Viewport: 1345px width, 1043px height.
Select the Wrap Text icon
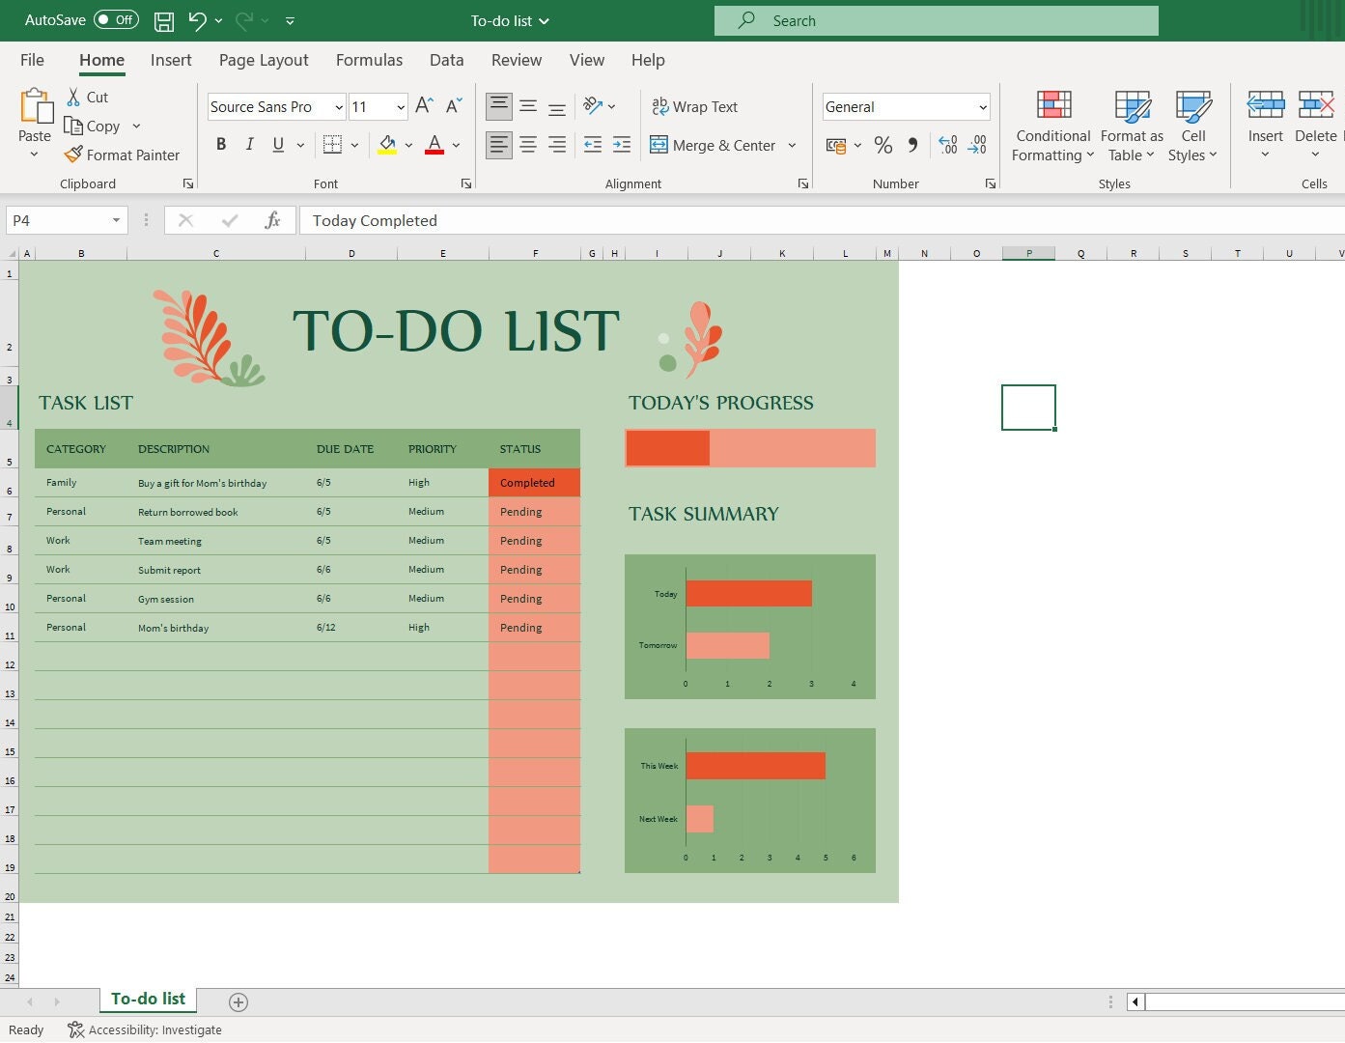point(660,106)
